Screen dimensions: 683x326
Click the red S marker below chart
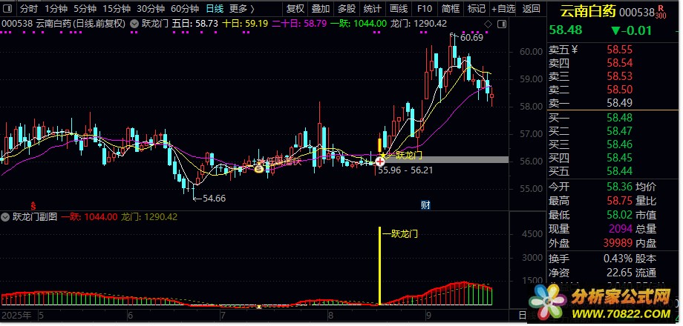(x=33, y=204)
